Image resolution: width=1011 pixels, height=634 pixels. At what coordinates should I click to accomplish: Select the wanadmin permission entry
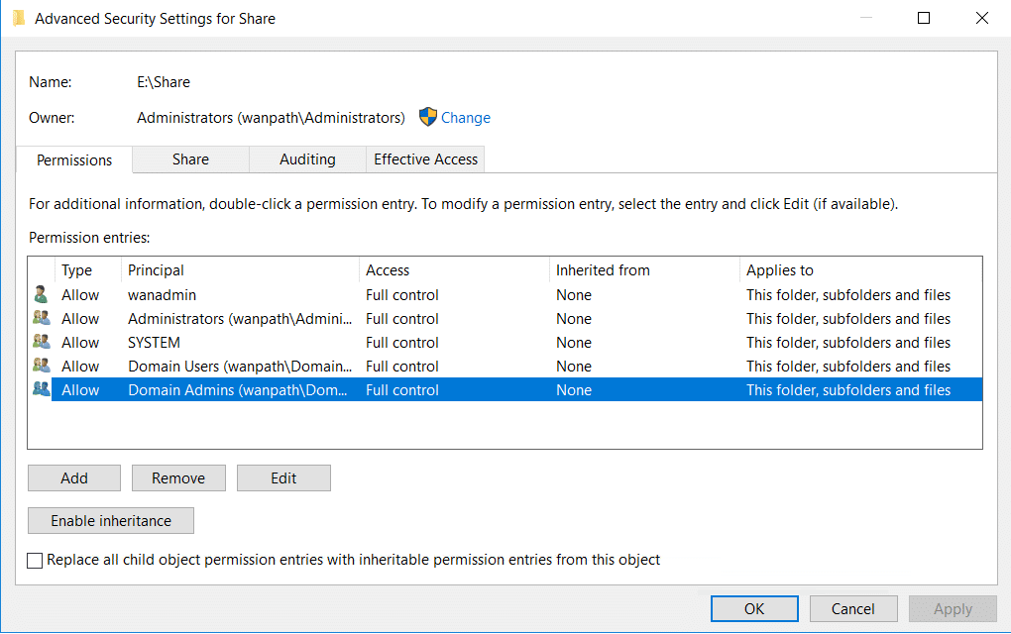505,295
